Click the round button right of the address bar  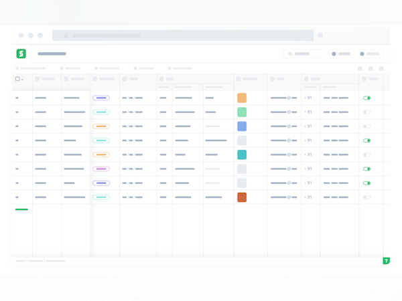tap(320, 35)
